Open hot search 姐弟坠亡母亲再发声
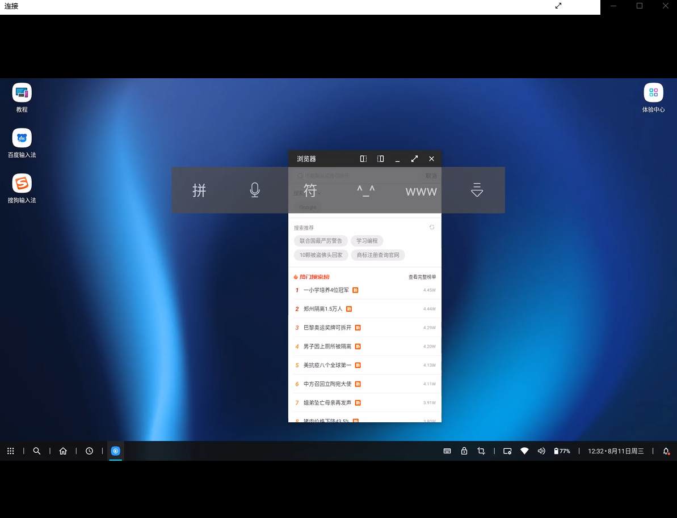Viewport: 677px width, 518px height. [x=365, y=403]
